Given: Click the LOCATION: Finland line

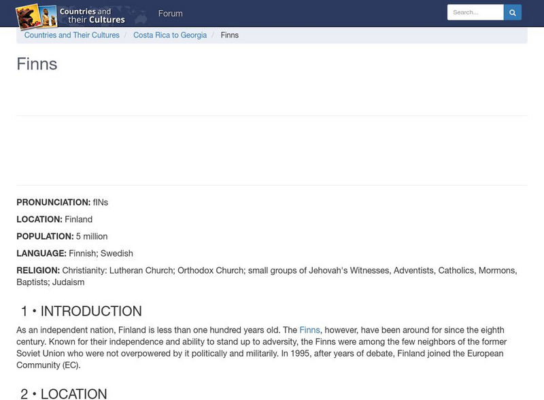Looking at the screenshot, I should (x=54, y=219).
